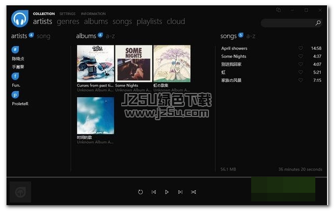The height and width of the screenshot is (211, 334).
Task: Skip to next track
Action: click(180, 192)
